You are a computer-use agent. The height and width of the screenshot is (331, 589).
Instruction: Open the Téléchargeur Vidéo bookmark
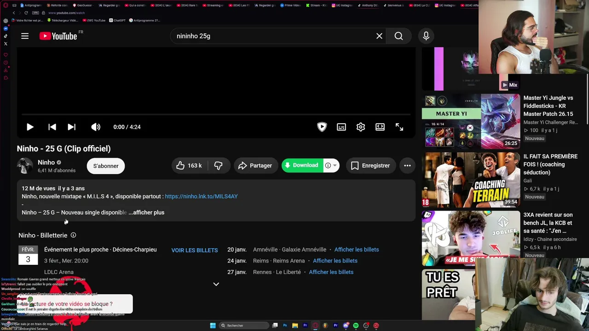coord(62,20)
